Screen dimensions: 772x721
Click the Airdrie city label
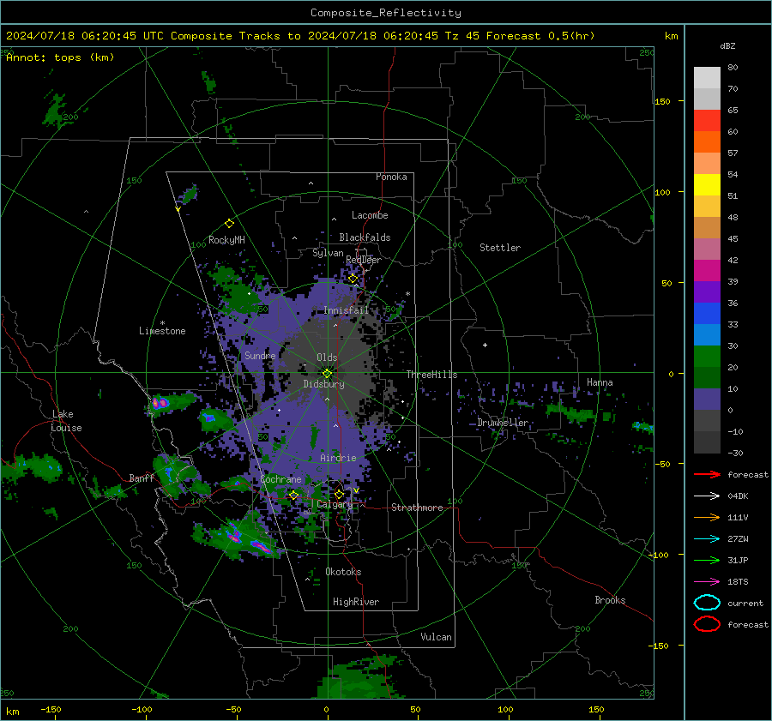(x=338, y=458)
